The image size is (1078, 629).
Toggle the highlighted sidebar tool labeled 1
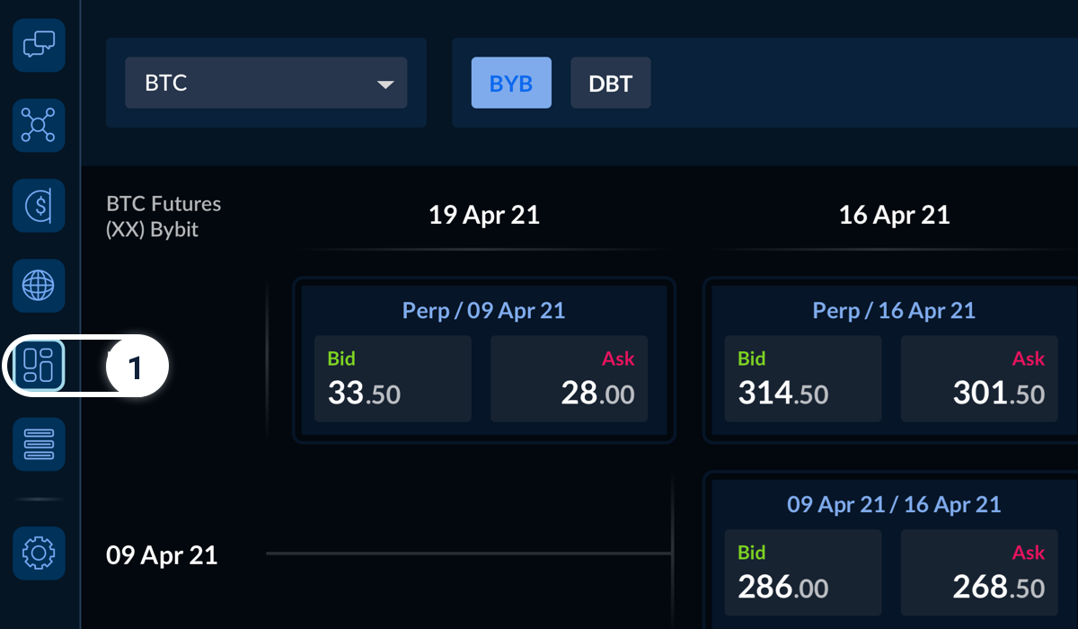39,366
